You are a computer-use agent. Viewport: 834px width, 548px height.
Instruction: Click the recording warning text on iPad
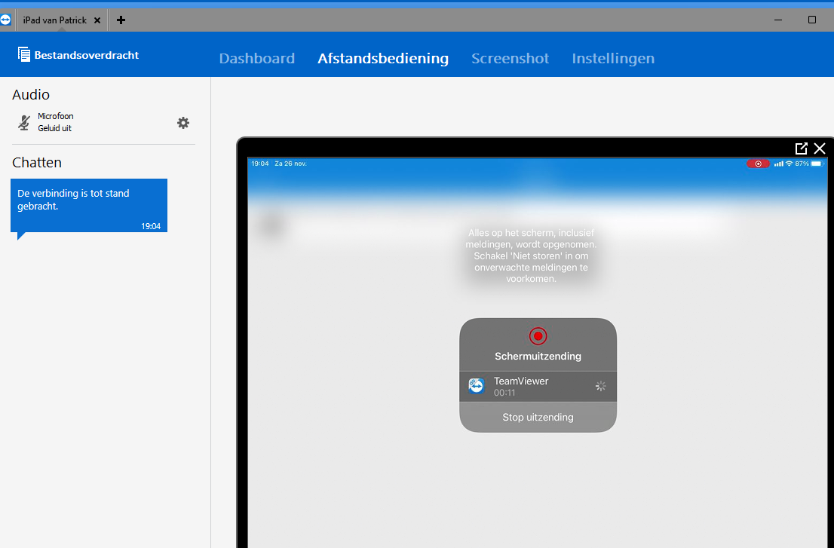point(531,256)
